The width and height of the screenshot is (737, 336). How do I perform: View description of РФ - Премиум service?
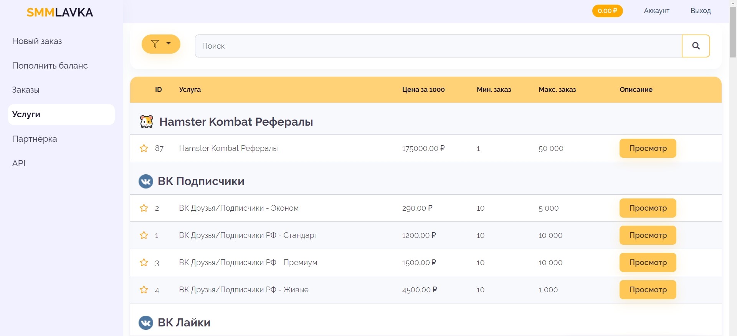pyautogui.click(x=648, y=262)
